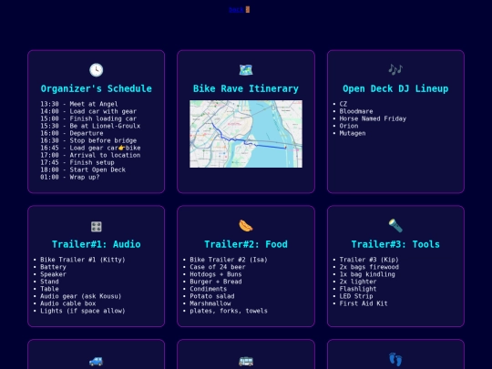This screenshot has width=492, height=369.
Task: Click 'Hotdogs + Buns' in Food list
Action: point(216,274)
